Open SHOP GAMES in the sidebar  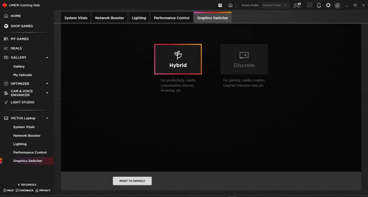pos(22,26)
